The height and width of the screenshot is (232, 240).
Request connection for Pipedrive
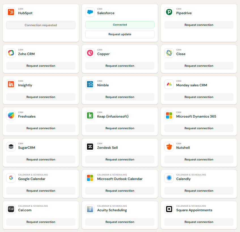pos(199,25)
